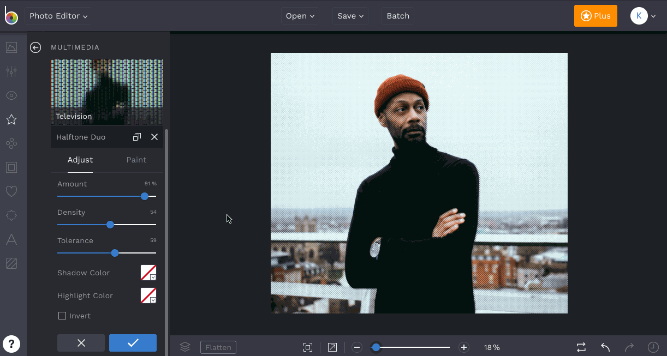Zoom in with the plus button
667x356 pixels.
click(x=464, y=347)
